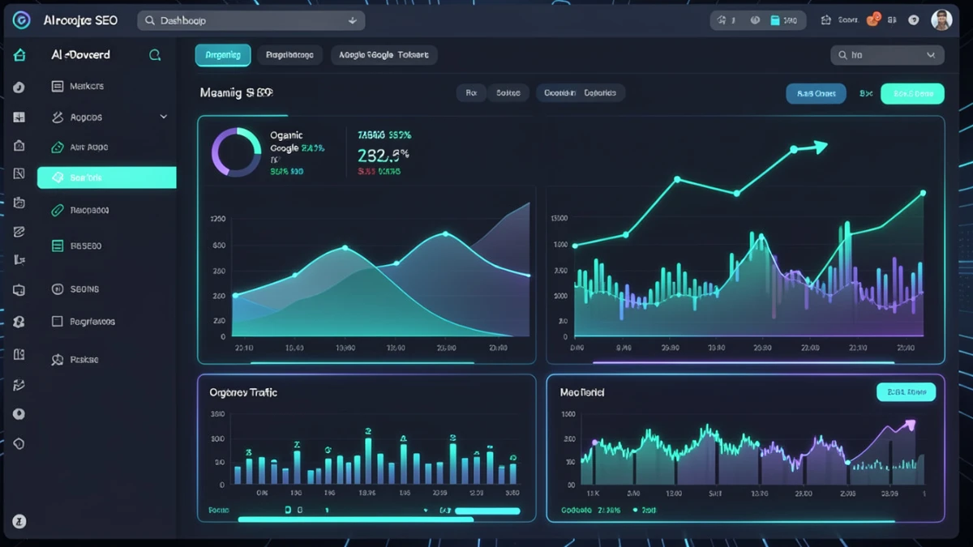The width and height of the screenshot is (973, 547).
Task: Select the highlighted teal sidebar item
Action: click(106, 177)
